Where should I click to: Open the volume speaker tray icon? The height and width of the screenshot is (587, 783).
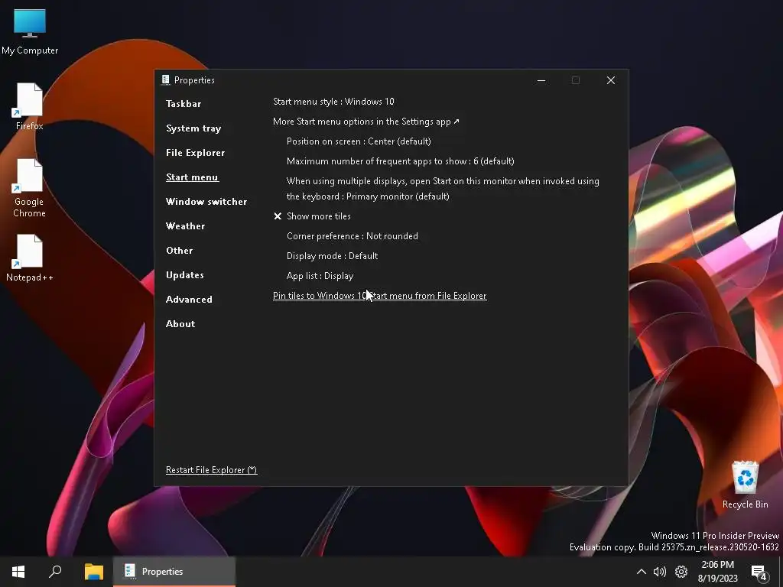click(x=660, y=572)
